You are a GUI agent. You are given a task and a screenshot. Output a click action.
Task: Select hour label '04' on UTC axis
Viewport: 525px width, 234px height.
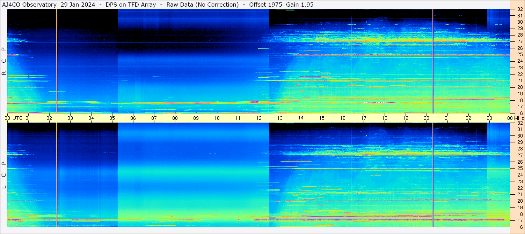[x=91, y=118]
